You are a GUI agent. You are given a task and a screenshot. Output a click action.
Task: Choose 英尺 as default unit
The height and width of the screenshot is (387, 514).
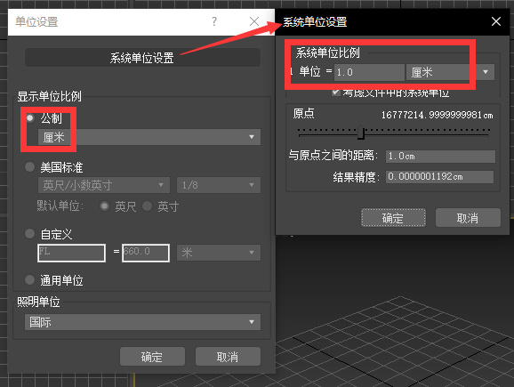[x=105, y=206]
